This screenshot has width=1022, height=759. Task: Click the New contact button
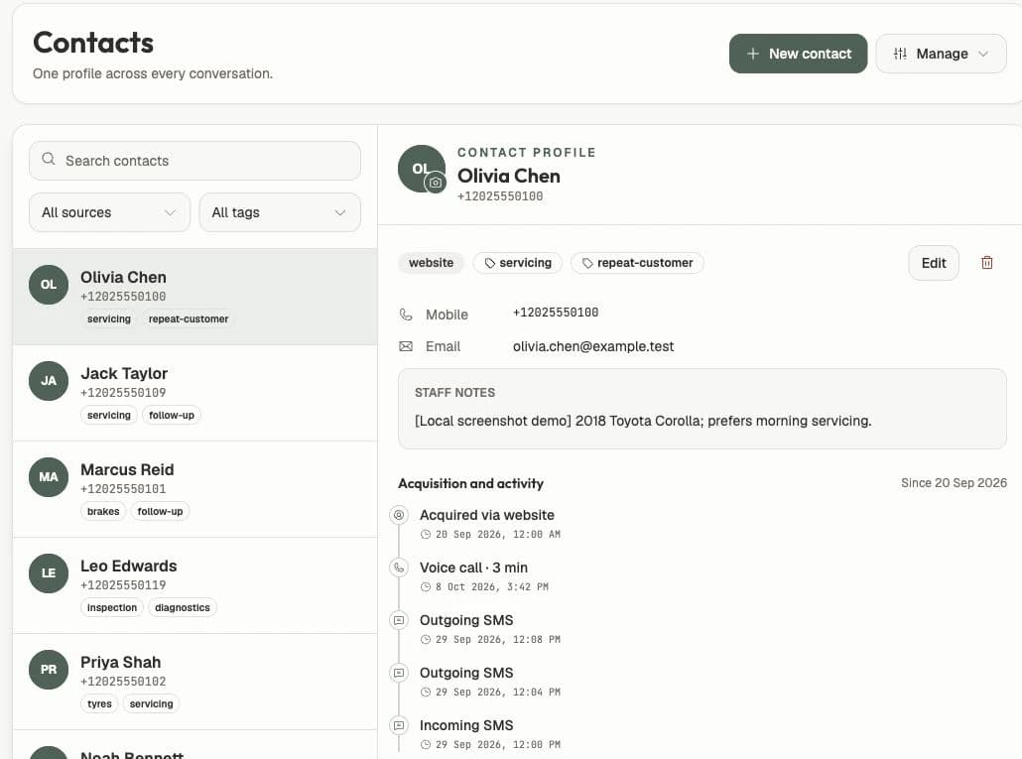point(798,54)
